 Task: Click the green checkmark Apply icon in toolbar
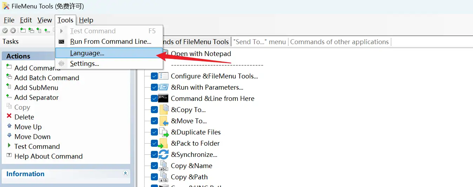pos(5,30)
